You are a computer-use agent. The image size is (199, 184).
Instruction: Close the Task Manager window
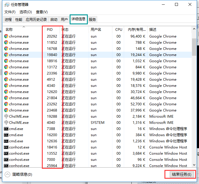190,5
